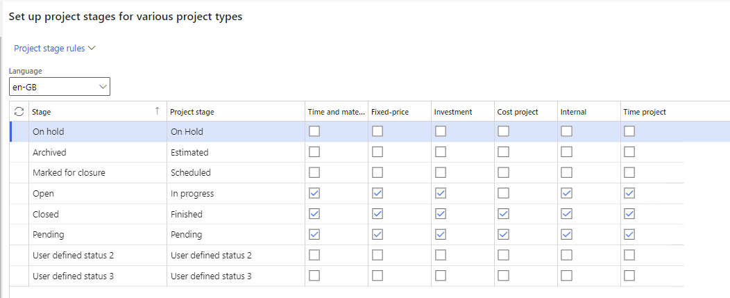
Task: Untick Time and material for Closed row
Action: (x=315, y=214)
